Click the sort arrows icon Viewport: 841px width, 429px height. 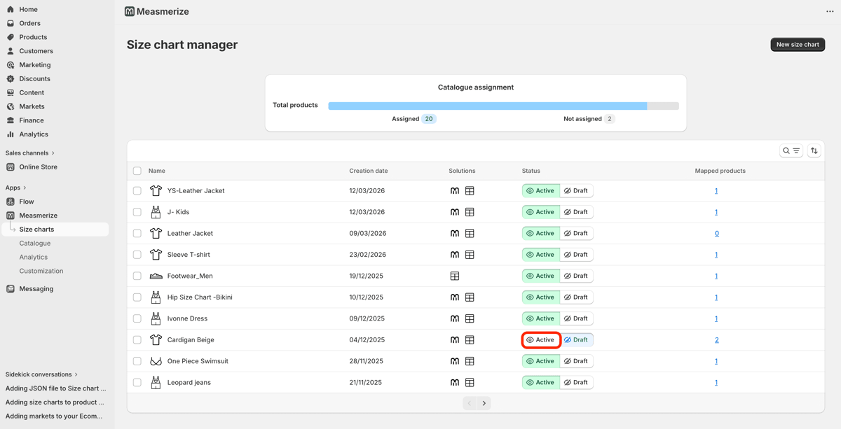click(814, 151)
